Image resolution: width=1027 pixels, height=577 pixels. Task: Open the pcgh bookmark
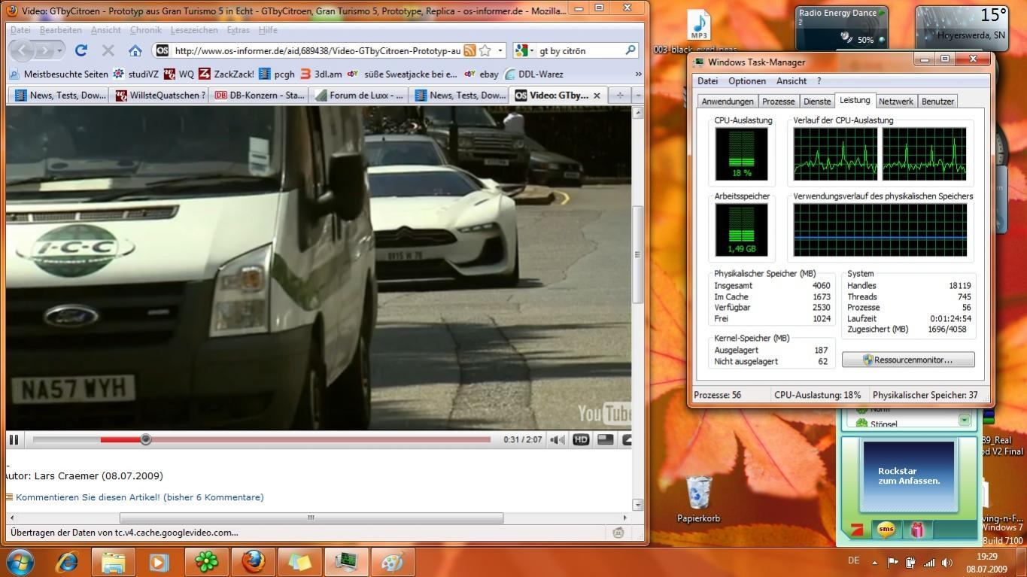277,74
